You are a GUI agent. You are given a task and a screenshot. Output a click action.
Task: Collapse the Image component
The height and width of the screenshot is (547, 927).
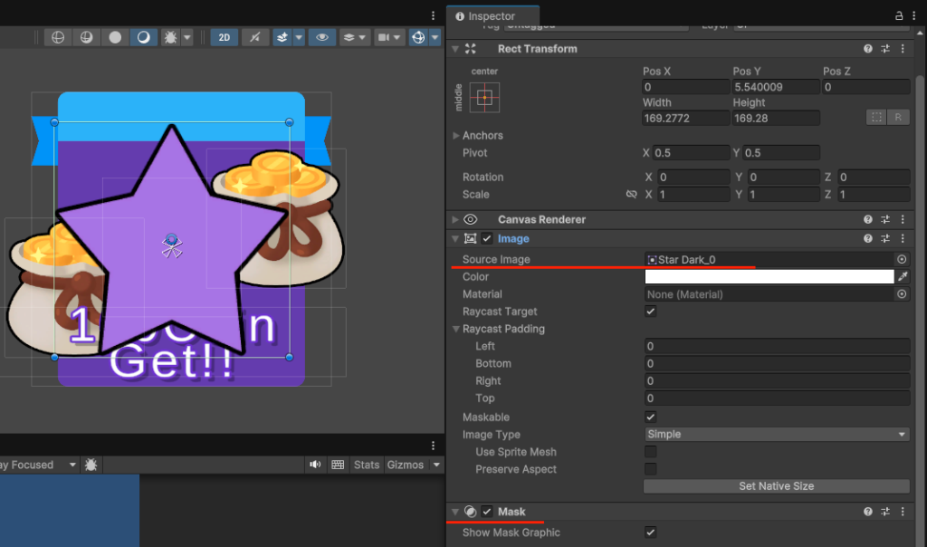[x=455, y=239]
